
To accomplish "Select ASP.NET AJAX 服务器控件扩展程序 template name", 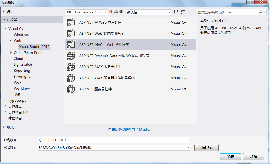I will [x=107, y=78].
